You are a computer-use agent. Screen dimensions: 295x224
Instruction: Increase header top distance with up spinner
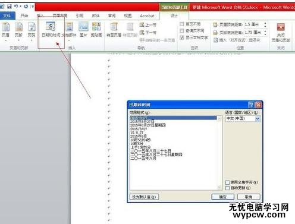(265, 23)
